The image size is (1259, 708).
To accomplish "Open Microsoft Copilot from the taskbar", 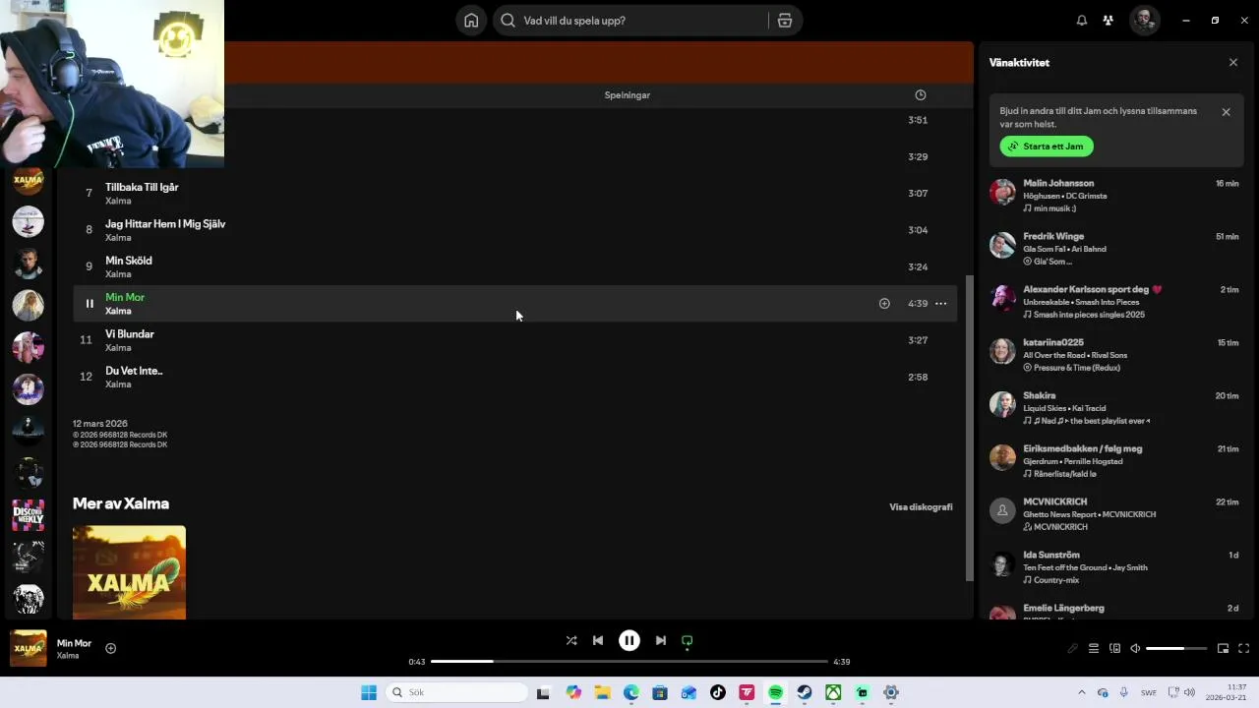I will (573, 692).
